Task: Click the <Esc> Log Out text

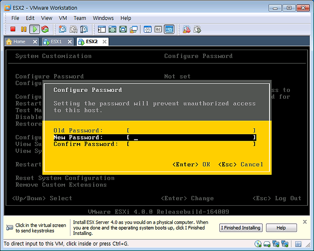Action: coord(277,198)
